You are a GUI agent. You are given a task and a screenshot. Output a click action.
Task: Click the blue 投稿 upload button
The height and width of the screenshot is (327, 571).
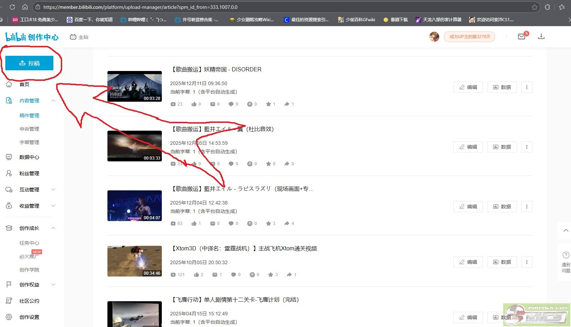(x=29, y=63)
